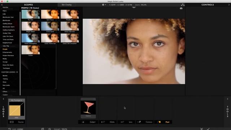The height and width of the screenshot is (130, 231).
Task: Click the Post stage icon
Action: click(x=159, y=122)
